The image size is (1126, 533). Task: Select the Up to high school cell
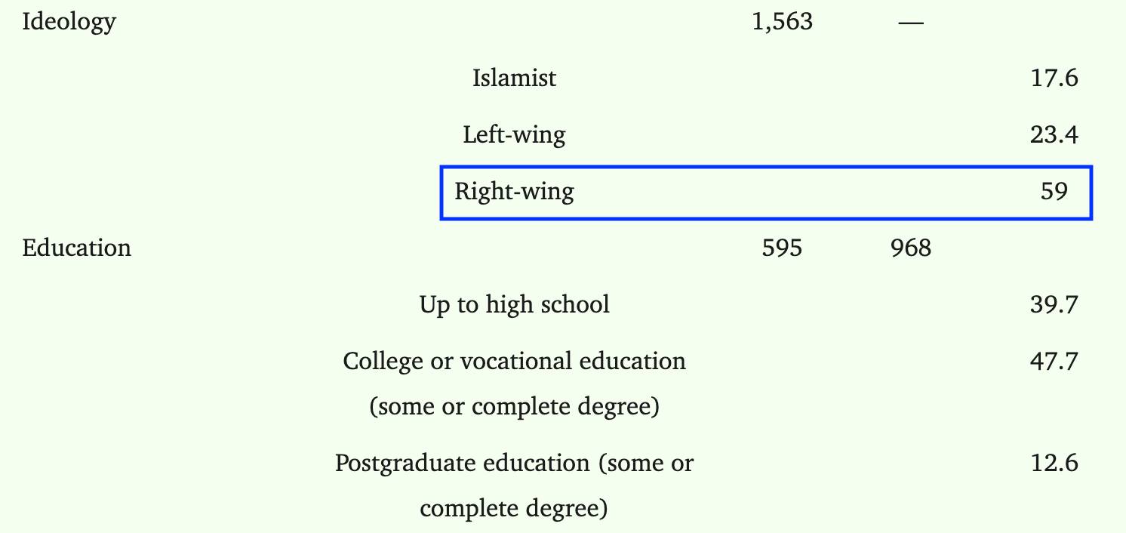tap(514, 304)
